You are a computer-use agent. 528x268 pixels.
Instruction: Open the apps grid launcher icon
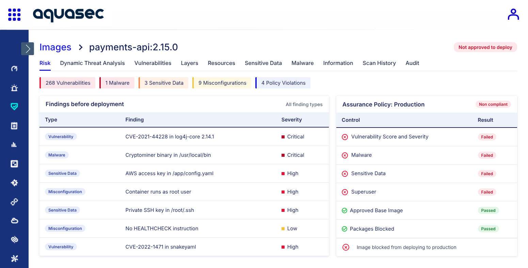point(14,15)
